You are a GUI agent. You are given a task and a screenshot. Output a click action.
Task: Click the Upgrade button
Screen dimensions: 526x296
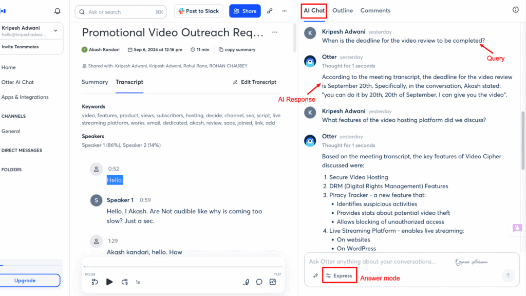[30, 281]
